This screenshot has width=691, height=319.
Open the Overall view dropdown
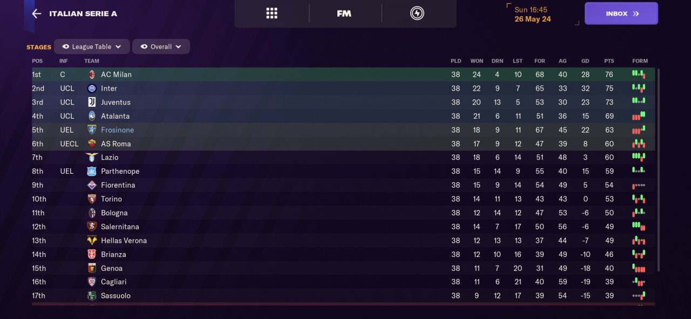pyautogui.click(x=161, y=46)
